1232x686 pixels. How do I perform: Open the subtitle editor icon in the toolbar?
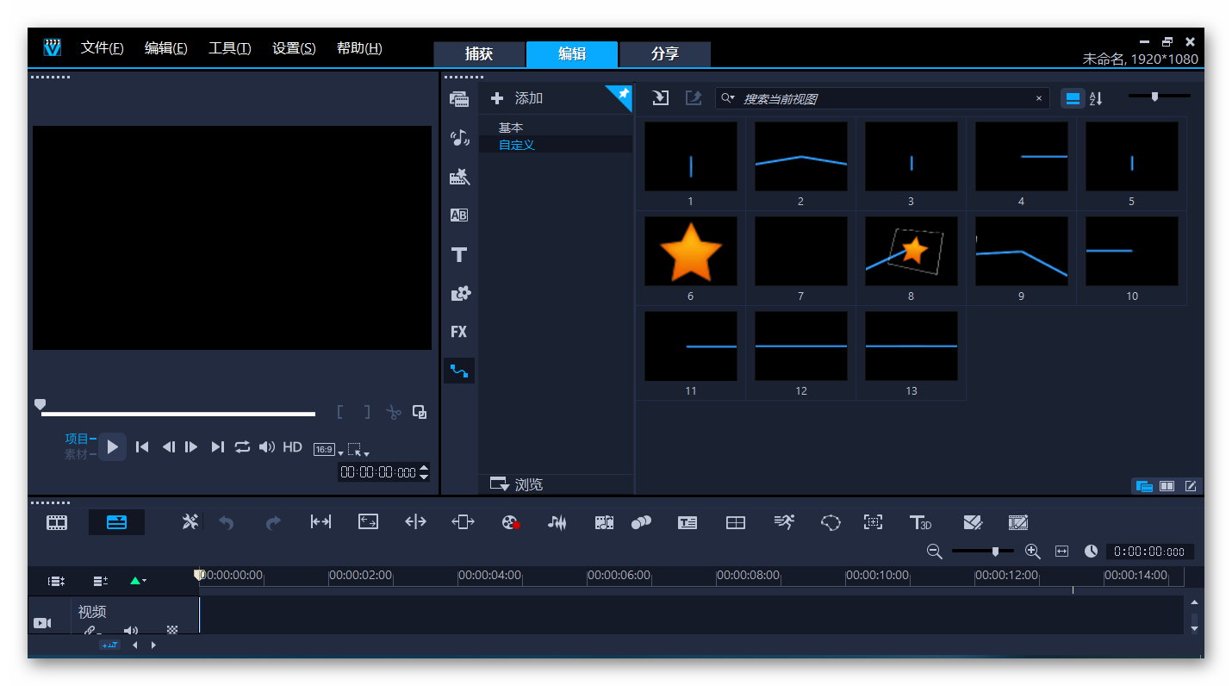687,522
